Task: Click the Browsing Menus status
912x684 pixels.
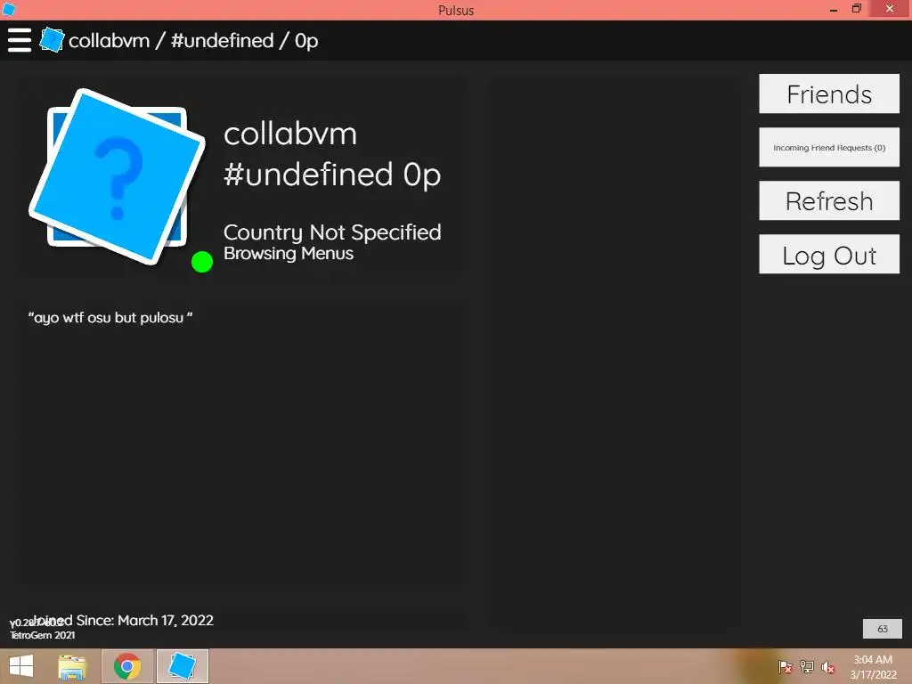Action: [x=289, y=254]
